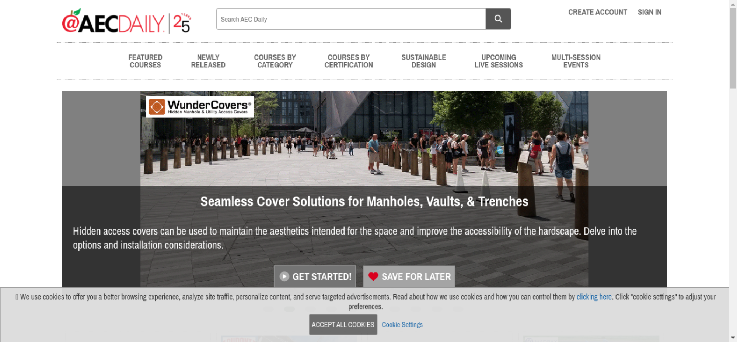Follow the "clicking here" cookie policy link
Image resolution: width=737 pixels, height=342 pixels.
coord(594,297)
